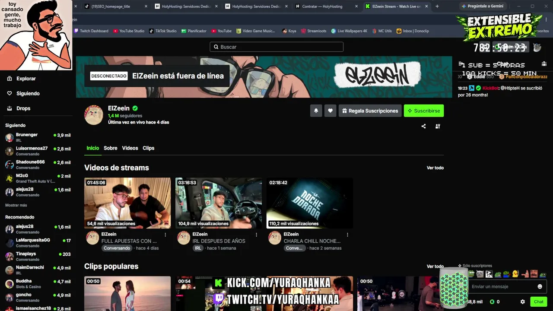Click the notification bell on ElZeein's channel
The image size is (553, 311).
[316, 111]
